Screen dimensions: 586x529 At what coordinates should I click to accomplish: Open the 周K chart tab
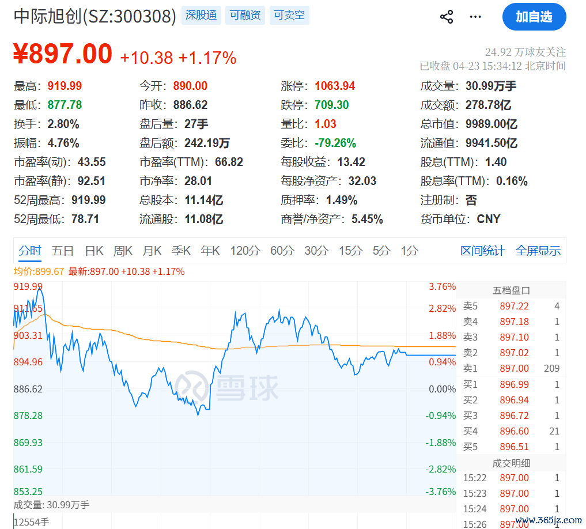click(123, 251)
